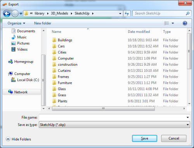Open the File name dropdown arrow
Screen dimensions: 194x148
point(187,117)
